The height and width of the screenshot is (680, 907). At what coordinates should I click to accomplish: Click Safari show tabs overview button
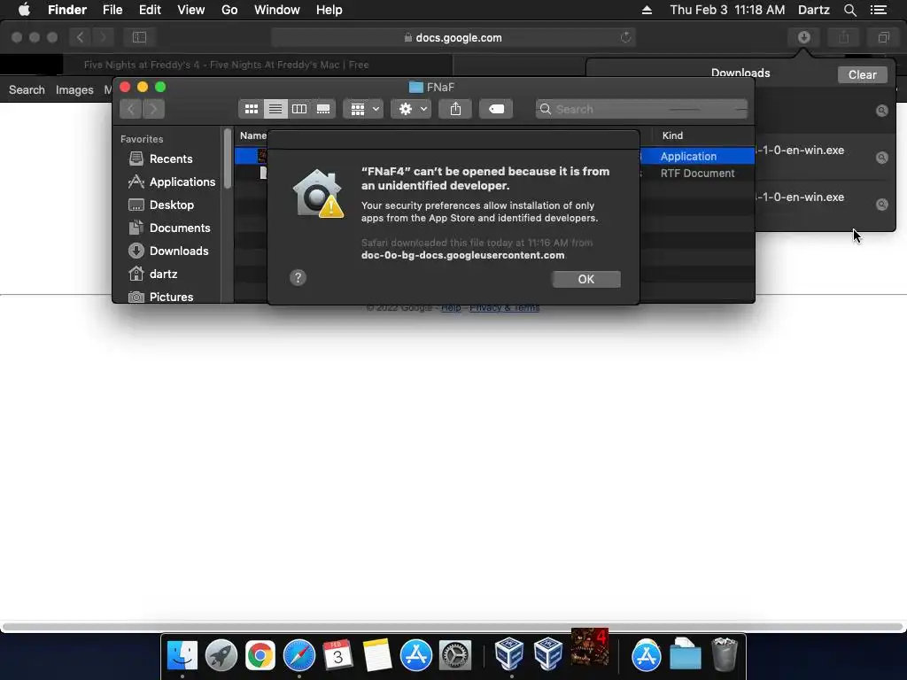(883, 37)
